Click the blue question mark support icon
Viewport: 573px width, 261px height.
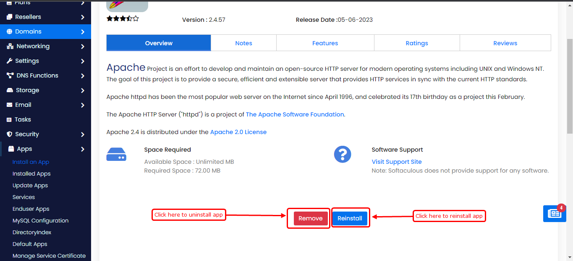pos(342,154)
